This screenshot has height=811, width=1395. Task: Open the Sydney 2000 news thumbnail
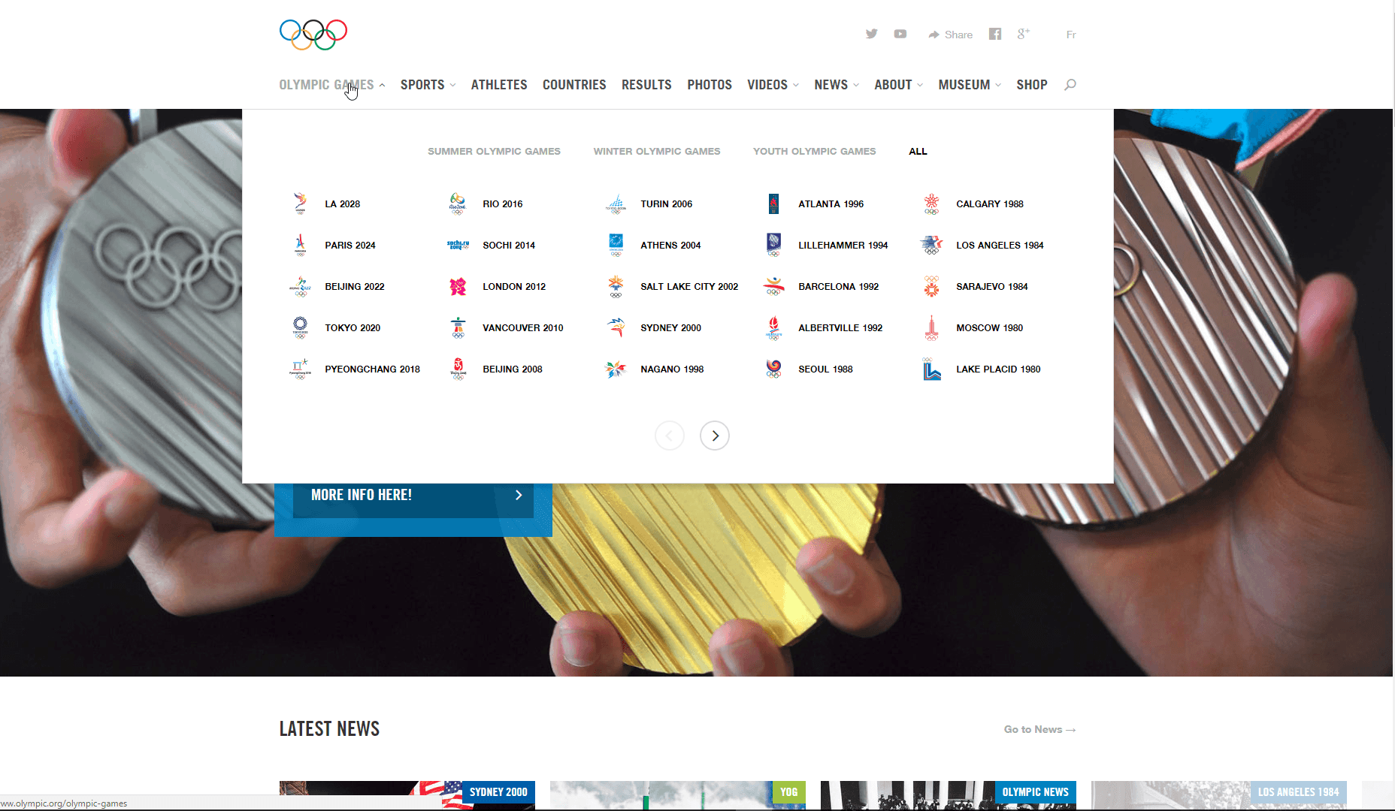407,795
